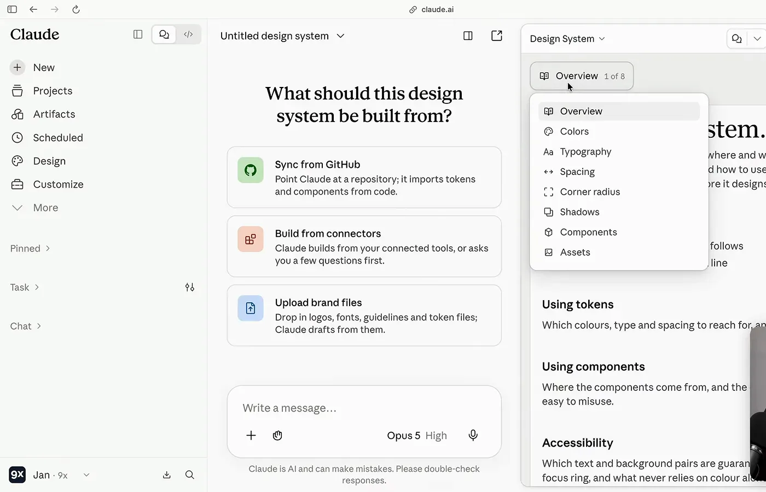
Task: Choose Upload brand files option
Action: 364,315
